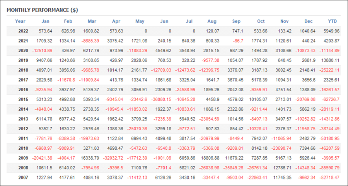Screen dimensions: 348x186
Task: Click April 2009 value -32032.72
Action: (113, 158)
